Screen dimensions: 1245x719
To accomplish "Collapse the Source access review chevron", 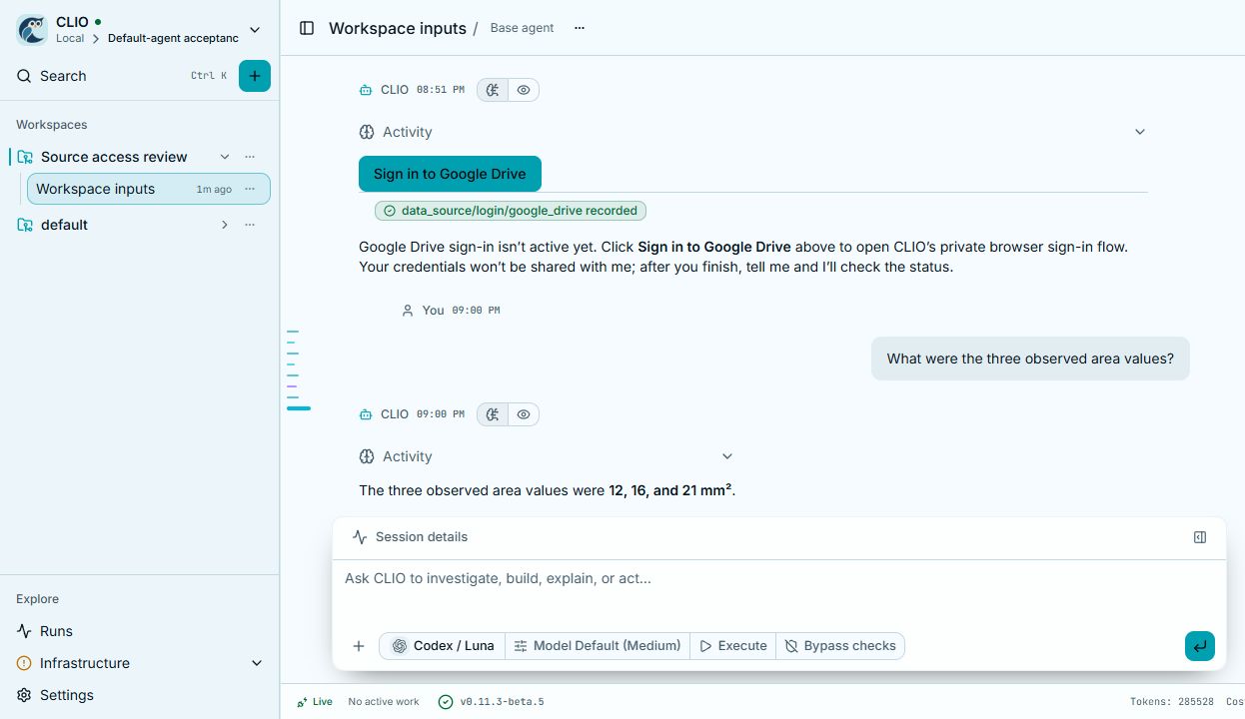I will (x=225, y=157).
